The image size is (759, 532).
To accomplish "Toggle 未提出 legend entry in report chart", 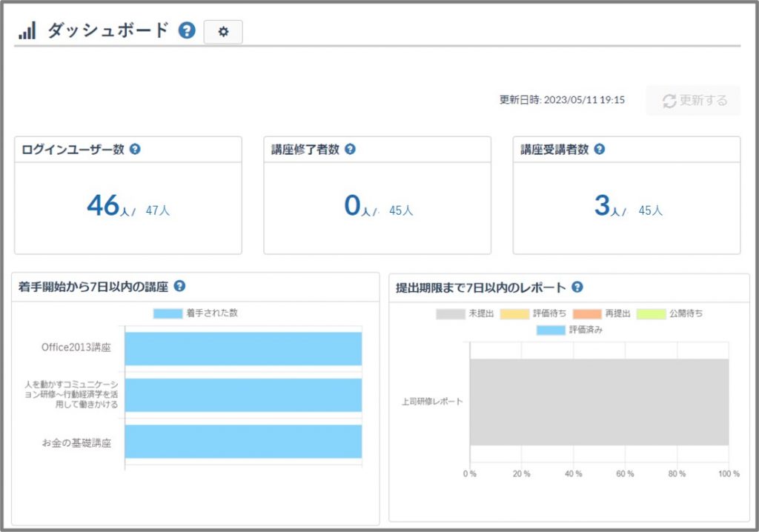I will click(x=465, y=313).
